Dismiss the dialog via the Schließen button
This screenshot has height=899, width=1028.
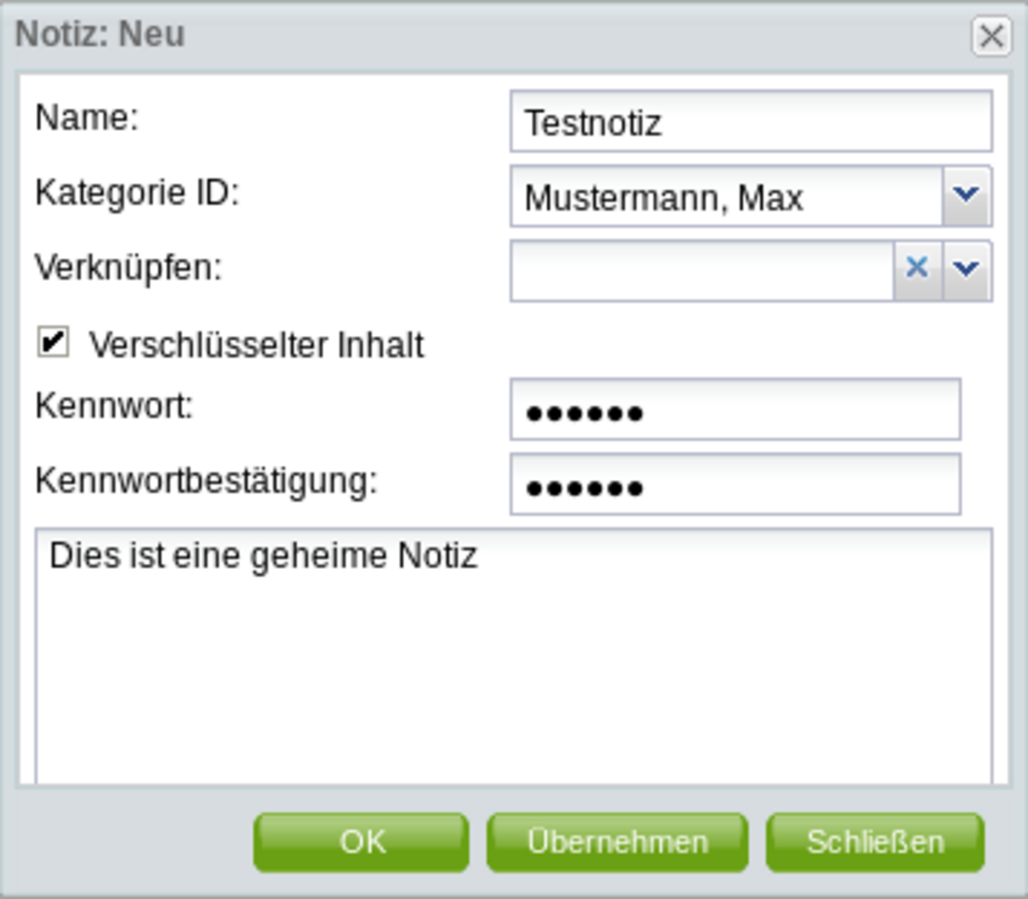coord(875,842)
